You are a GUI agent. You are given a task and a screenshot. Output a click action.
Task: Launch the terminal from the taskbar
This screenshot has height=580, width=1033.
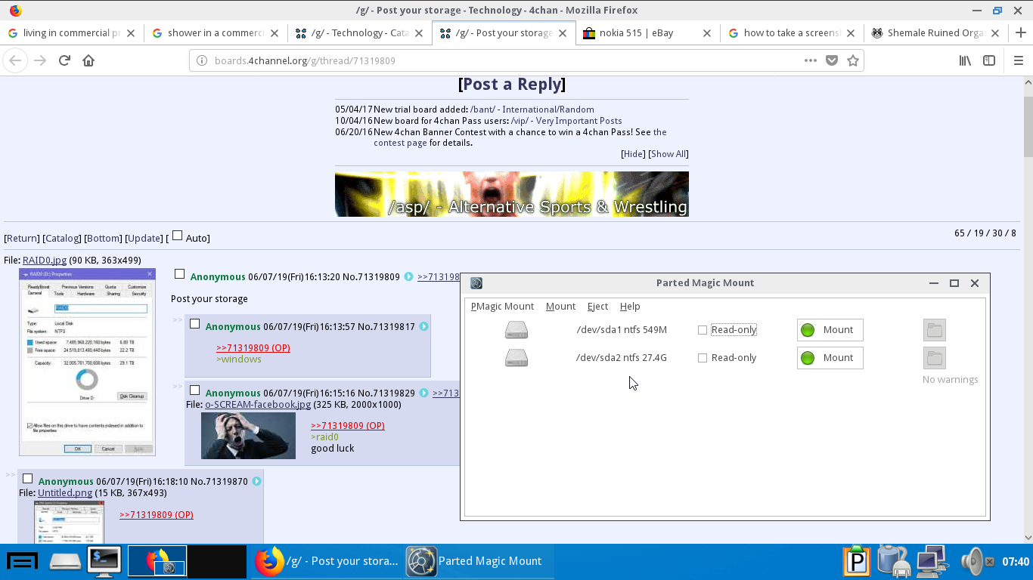(104, 561)
